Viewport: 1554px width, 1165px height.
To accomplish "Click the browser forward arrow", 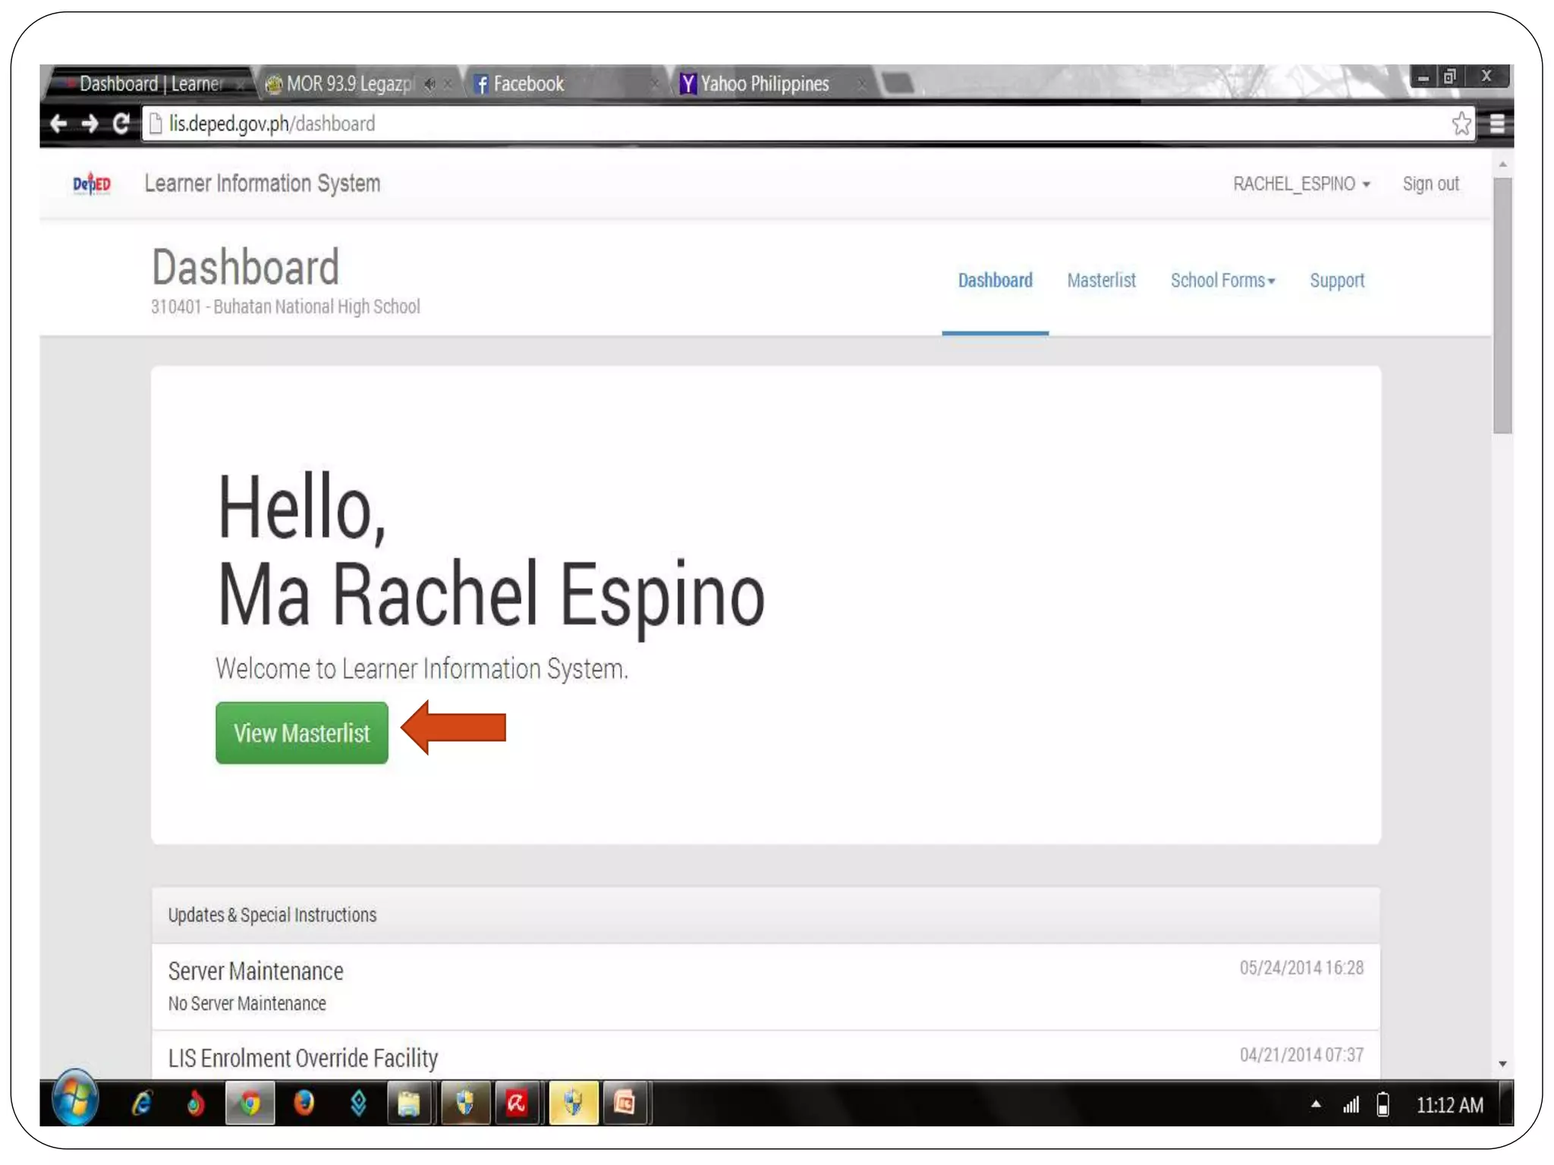I will coord(90,124).
